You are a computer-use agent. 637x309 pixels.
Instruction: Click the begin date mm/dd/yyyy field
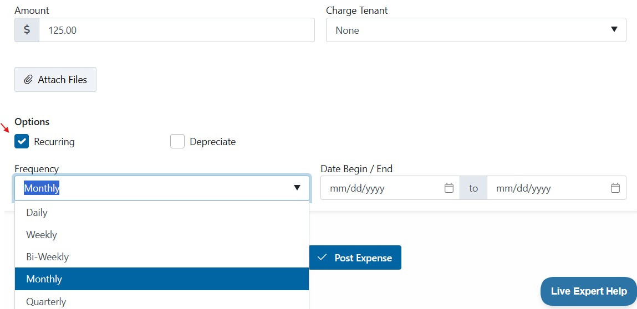click(390, 188)
